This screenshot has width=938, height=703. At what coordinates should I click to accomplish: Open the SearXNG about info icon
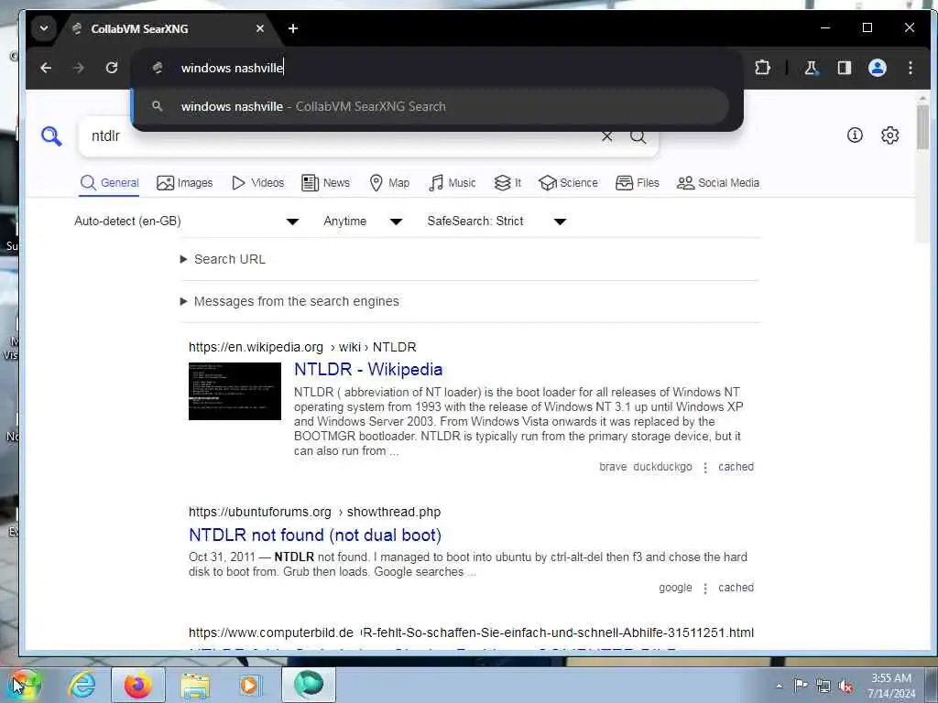click(855, 135)
